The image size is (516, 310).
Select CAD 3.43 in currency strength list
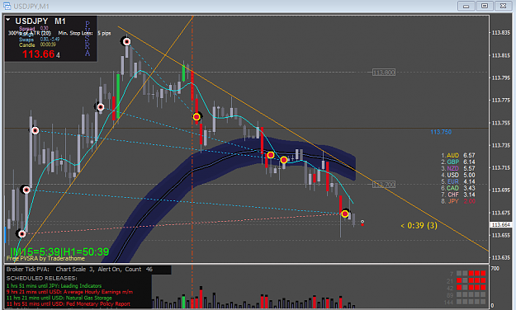click(458, 188)
